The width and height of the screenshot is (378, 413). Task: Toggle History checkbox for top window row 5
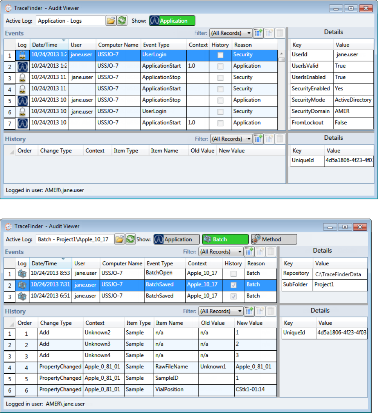pyautogui.click(x=220, y=100)
